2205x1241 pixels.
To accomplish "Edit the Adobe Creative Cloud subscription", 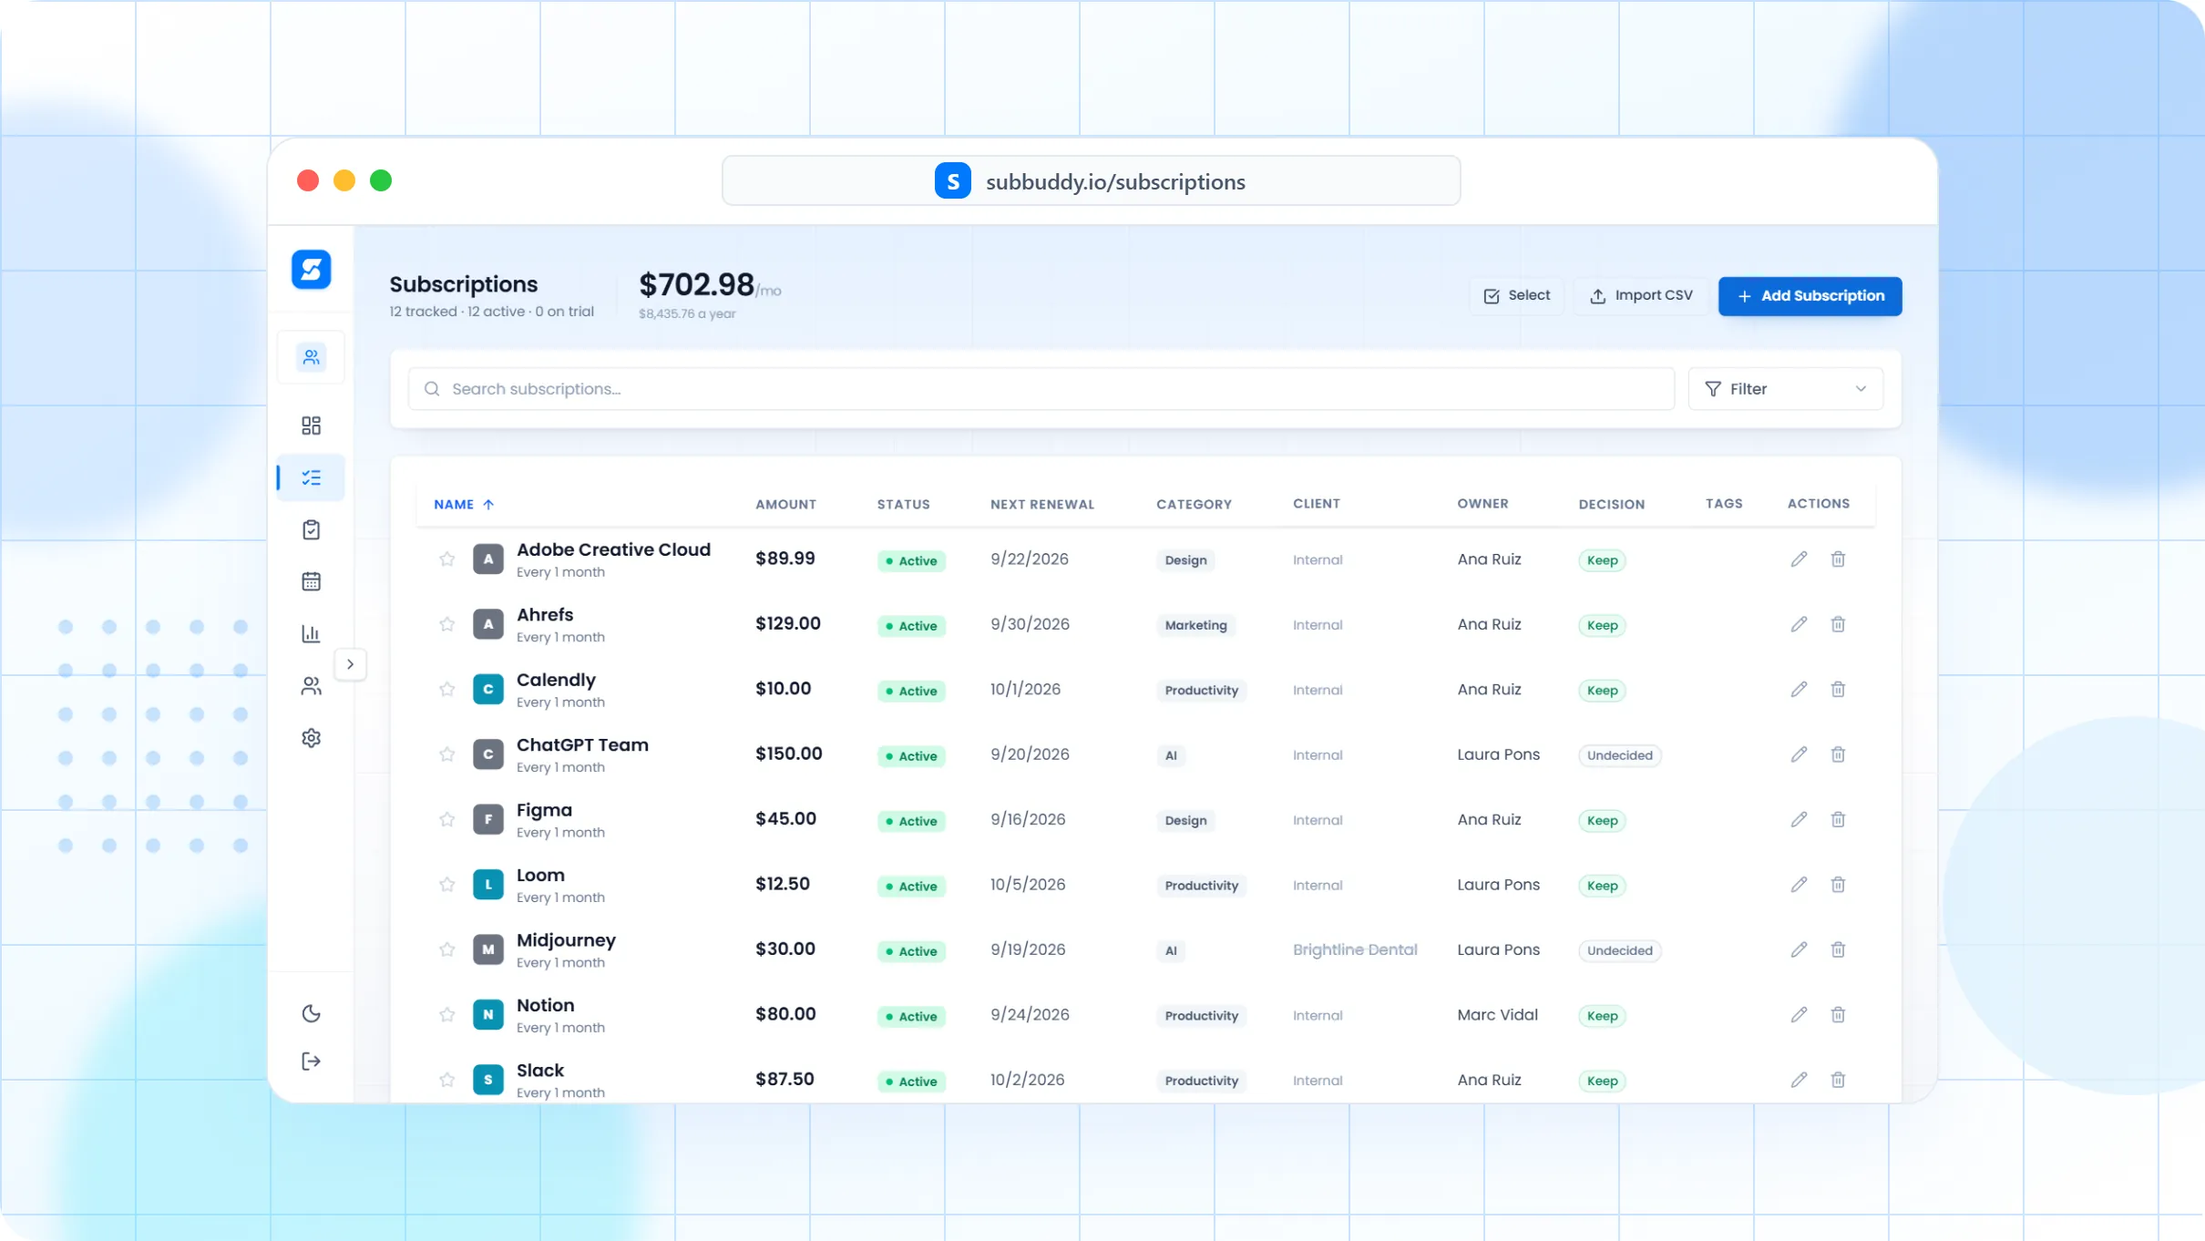I will click(1799, 559).
